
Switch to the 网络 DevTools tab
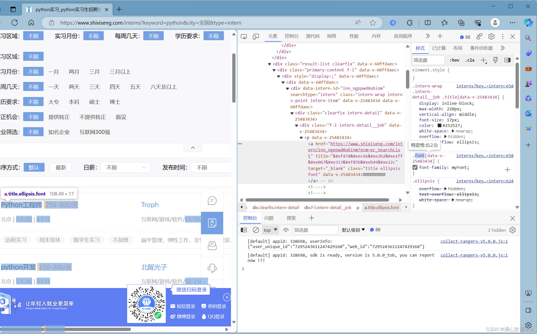(331, 36)
